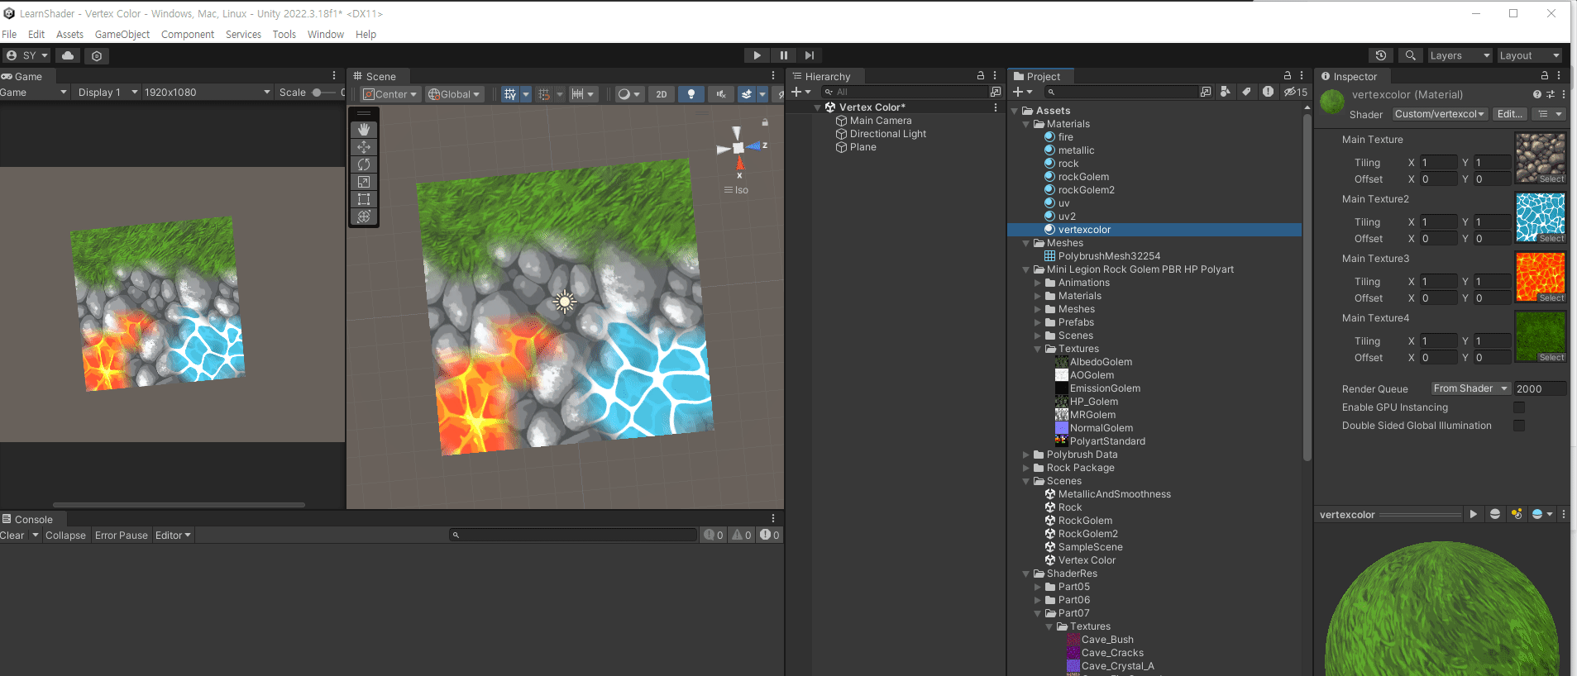This screenshot has height=676, width=1577.
Task: Toggle grid snapping icon in Scene
Action: pyautogui.click(x=544, y=94)
